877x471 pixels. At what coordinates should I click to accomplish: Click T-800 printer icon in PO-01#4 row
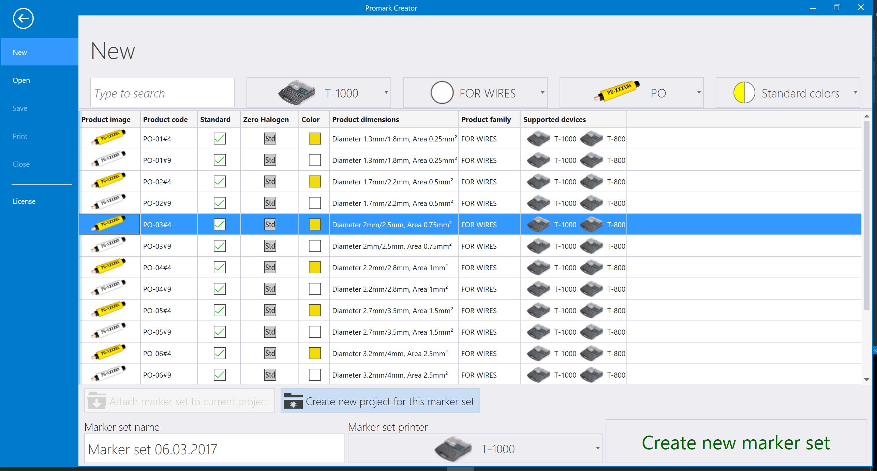click(x=592, y=139)
